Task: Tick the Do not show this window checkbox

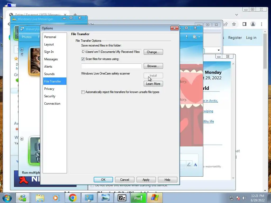Action: coord(92,186)
